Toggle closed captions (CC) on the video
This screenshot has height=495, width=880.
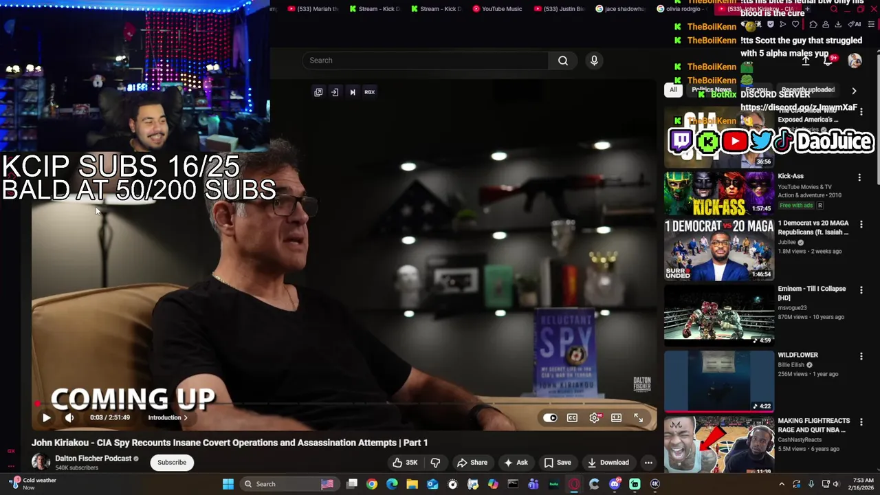click(x=572, y=417)
